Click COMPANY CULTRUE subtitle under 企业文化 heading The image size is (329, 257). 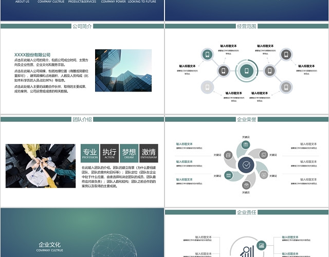click(x=49, y=250)
